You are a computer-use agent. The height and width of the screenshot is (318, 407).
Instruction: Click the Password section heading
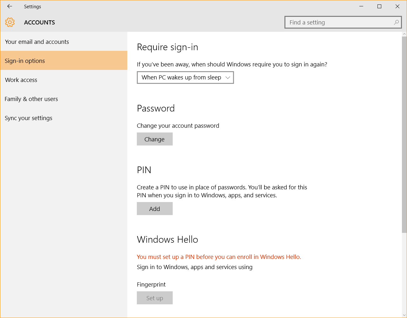[x=156, y=108]
